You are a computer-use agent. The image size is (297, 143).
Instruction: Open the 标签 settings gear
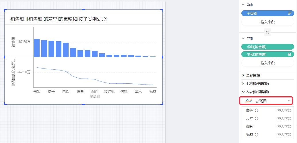pos(257,134)
